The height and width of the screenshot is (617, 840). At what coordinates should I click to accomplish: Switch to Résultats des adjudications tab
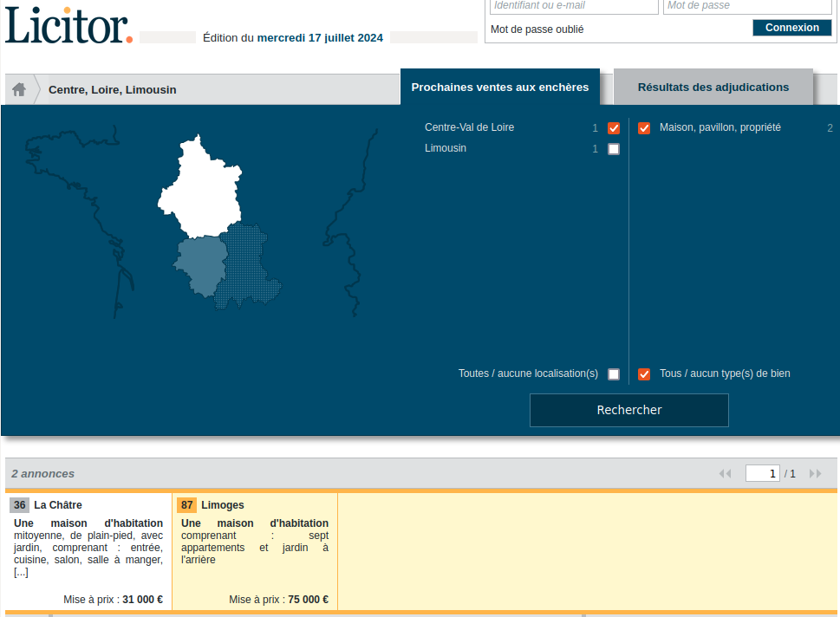pyautogui.click(x=713, y=88)
